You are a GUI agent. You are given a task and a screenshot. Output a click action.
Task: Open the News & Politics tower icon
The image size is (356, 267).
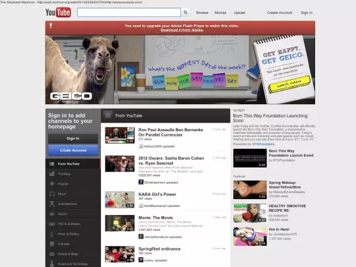[x=52, y=234]
